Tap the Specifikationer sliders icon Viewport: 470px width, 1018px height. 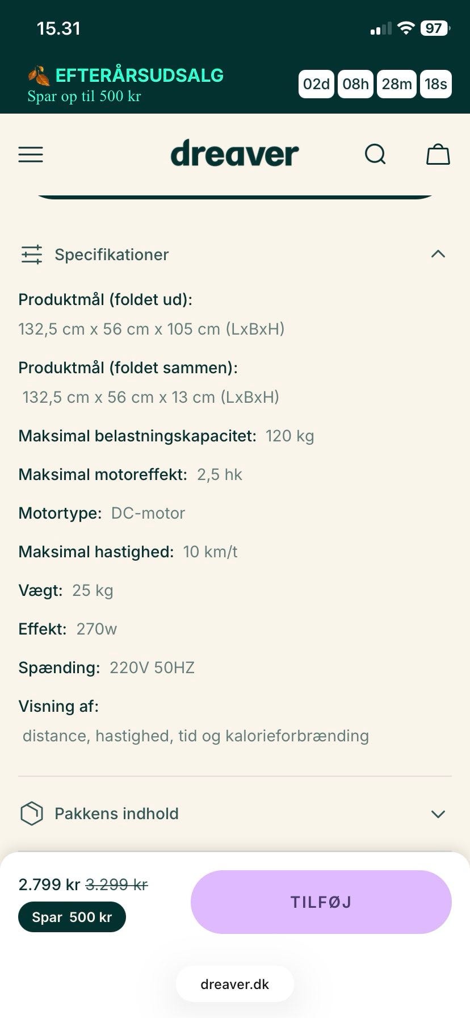point(32,254)
